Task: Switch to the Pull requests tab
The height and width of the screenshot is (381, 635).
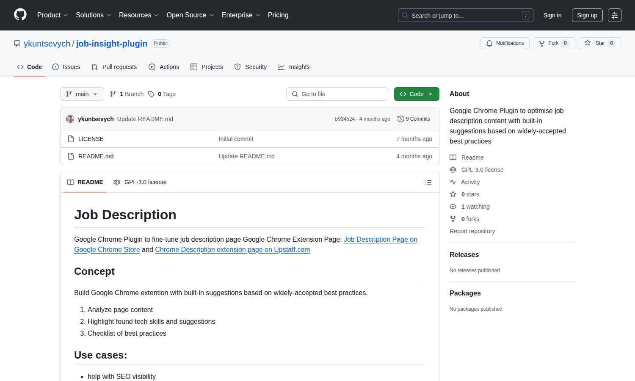Action: [114, 67]
